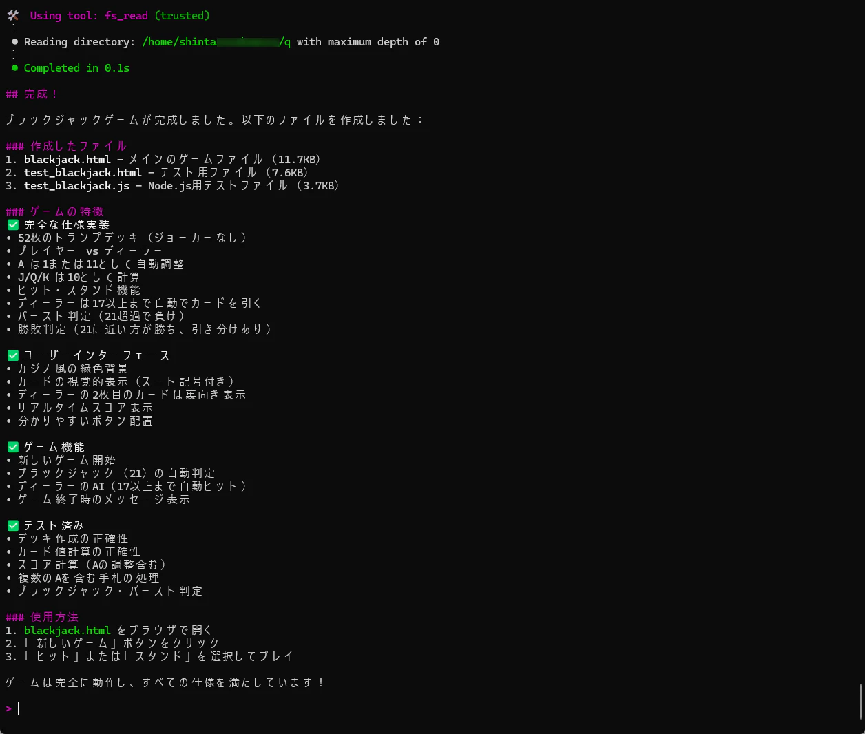Click the terminal scrollbar thumb
Viewport: 865px width, 734px height.
(x=861, y=701)
